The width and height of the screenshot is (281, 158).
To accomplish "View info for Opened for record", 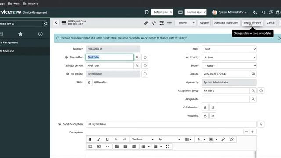I will click(x=145, y=57).
